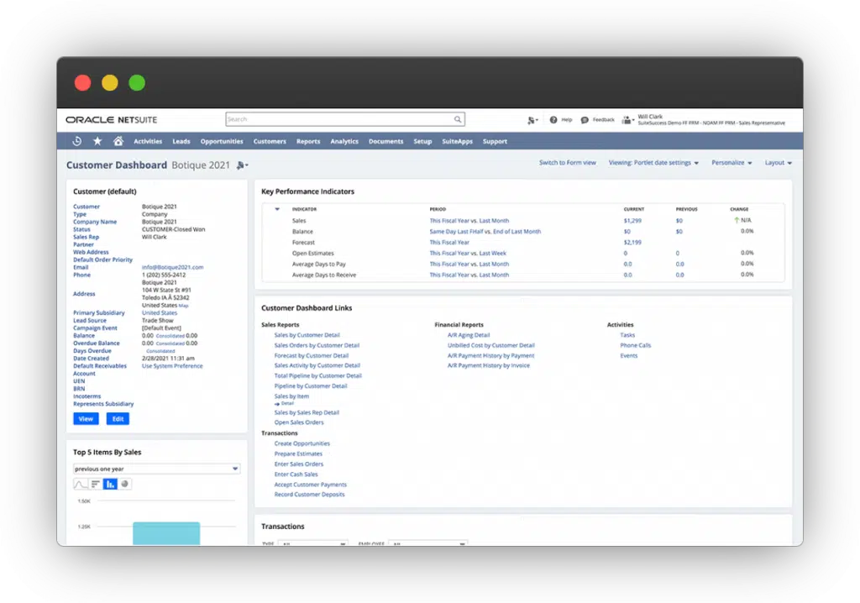860x603 pixels.
Task: Click Record Customer Deposits link
Action: pyautogui.click(x=309, y=495)
